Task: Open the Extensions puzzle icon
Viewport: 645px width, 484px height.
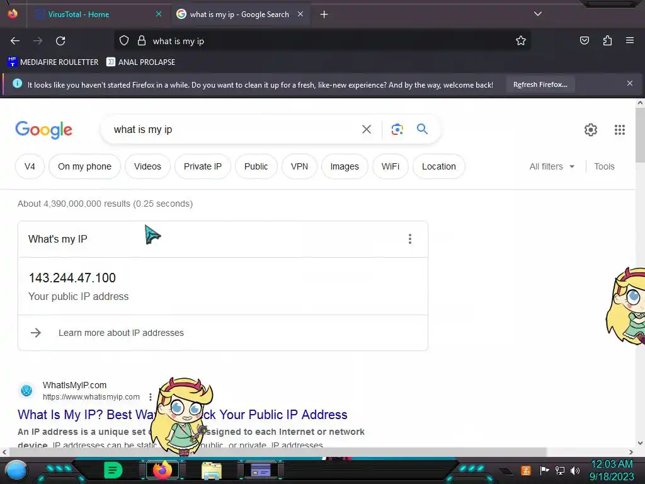Action: pos(607,41)
